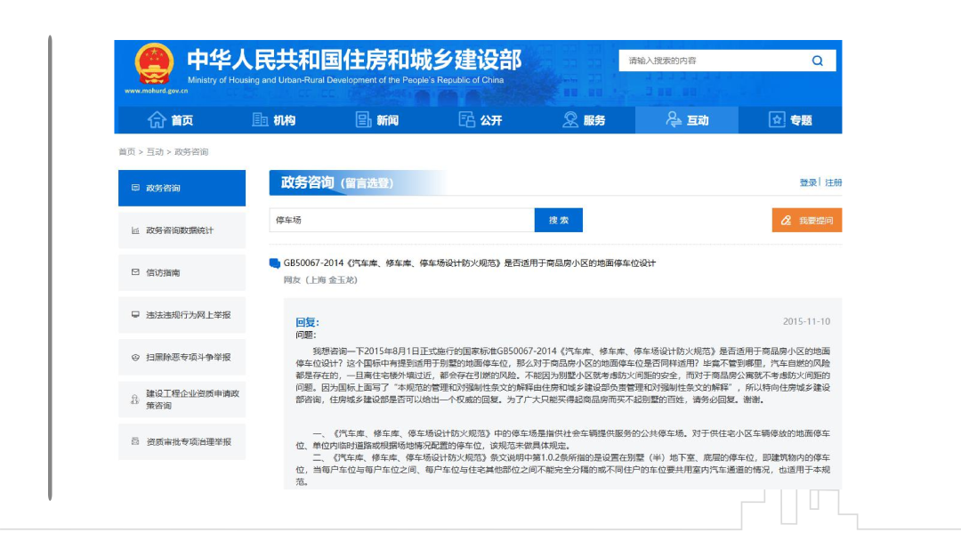Click the national emblem logo
Screen dimensions: 961x541
154,64
